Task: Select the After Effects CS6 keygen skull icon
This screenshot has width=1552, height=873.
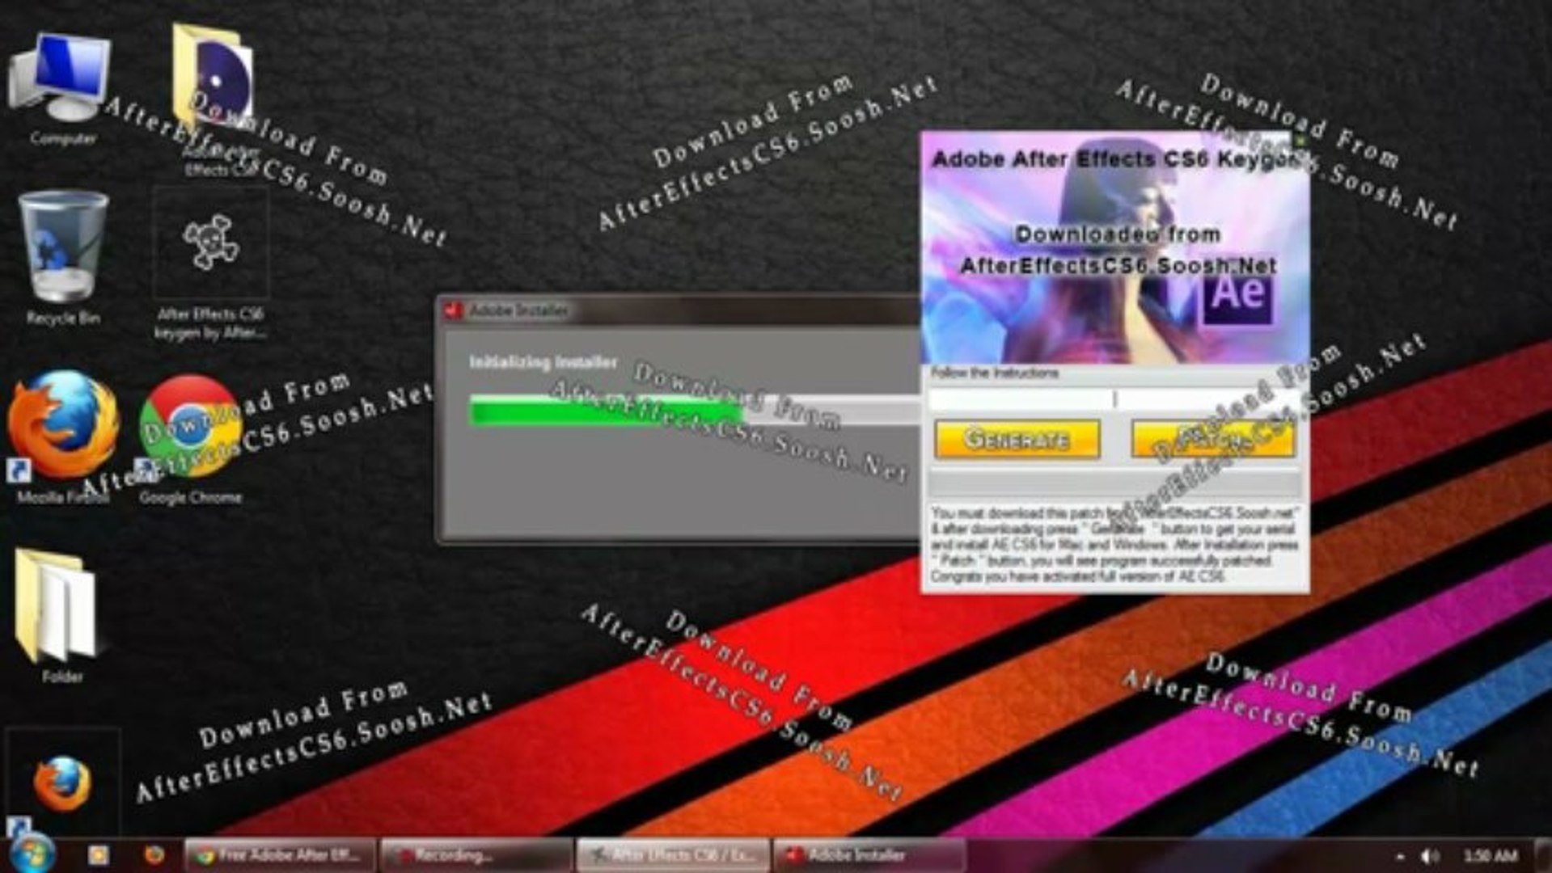Action: coord(210,242)
